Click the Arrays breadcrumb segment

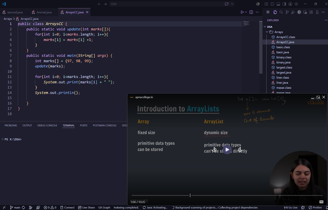point(8,19)
